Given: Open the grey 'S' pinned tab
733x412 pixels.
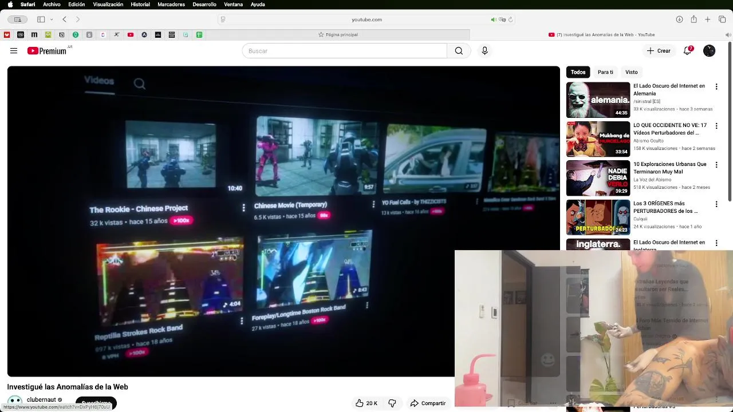Looking at the screenshot, I should (x=89, y=35).
